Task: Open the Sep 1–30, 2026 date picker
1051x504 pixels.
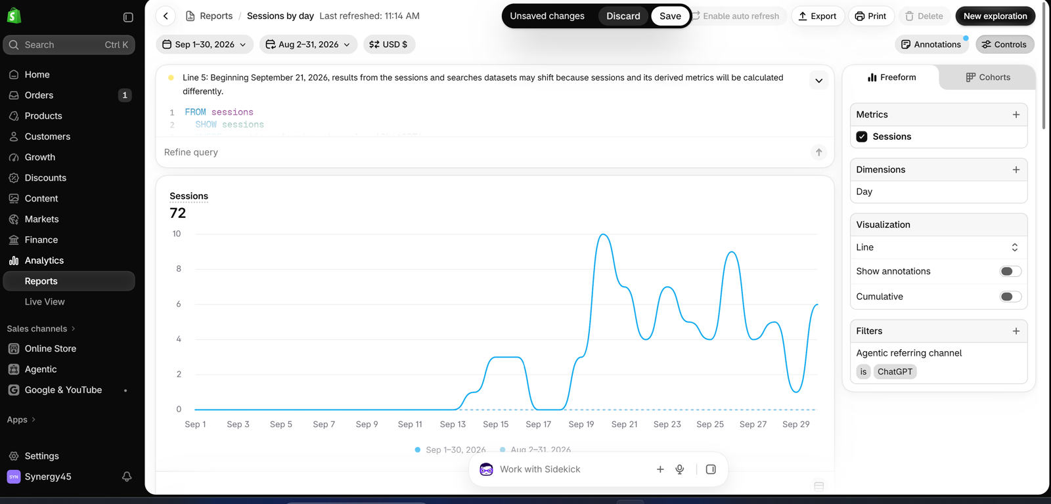Action: 204,45
